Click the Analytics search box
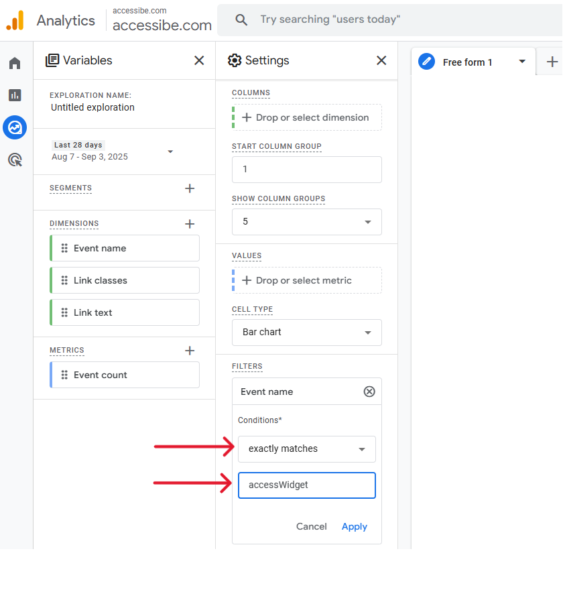This screenshot has width=565, height=594. click(x=390, y=19)
